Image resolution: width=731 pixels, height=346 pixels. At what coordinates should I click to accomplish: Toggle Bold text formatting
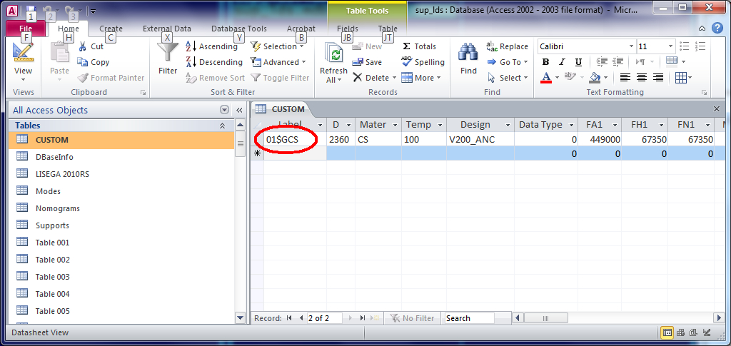point(546,62)
